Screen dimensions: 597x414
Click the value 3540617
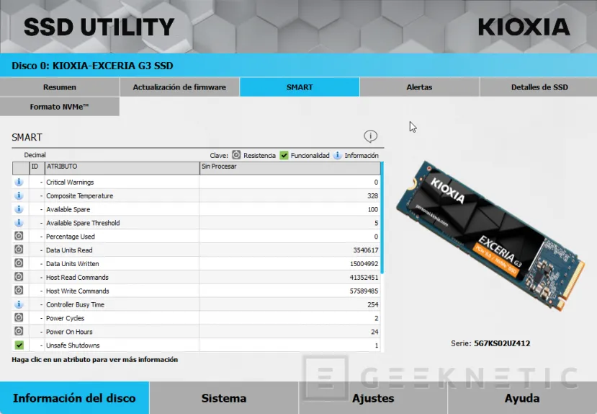[x=366, y=250]
